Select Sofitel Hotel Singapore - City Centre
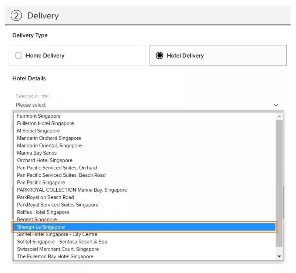 tap(144, 234)
